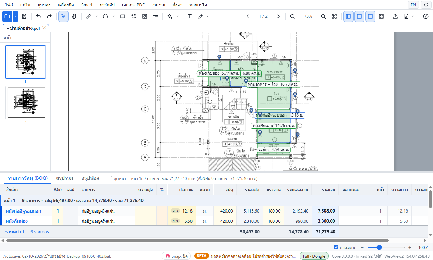Go to the next page
Screen dimensions: 433x260
pyautogui.click(x=279, y=16)
